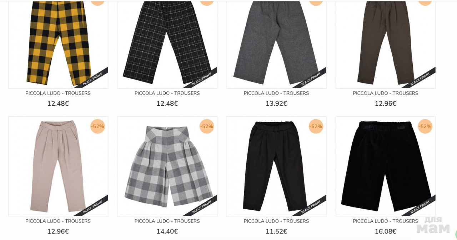Click Black Friday ribbon on yellow checkered trousers
The width and height of the screenshot is (457, 240).
93,79
